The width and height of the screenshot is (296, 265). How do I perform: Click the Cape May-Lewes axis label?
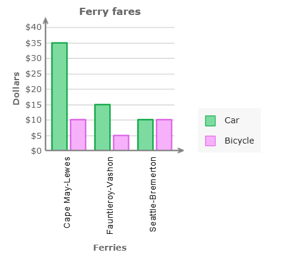pyautogui.click(x=67, y=193)
